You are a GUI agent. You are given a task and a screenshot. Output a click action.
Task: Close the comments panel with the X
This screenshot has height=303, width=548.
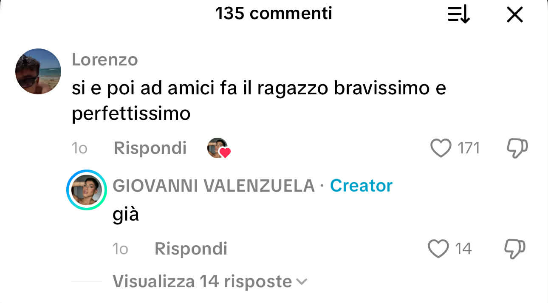pyautogui.click(x=515, y=15)
